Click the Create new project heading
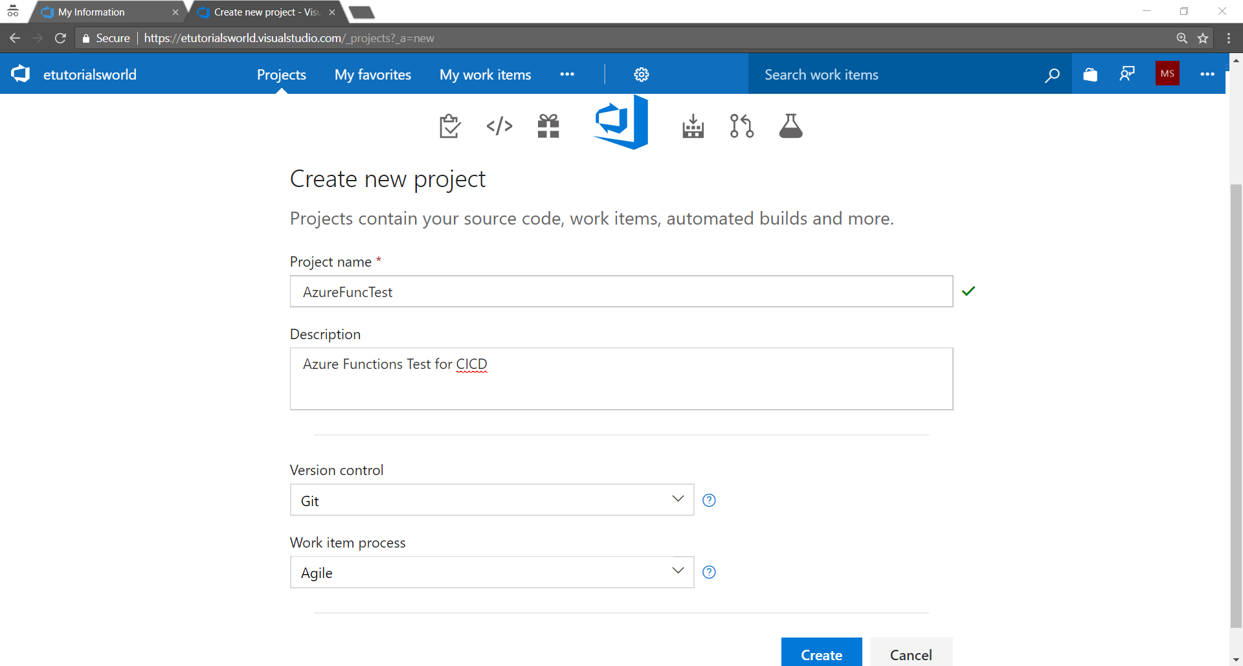This screenshot has width=1243, height=666. 387,179
